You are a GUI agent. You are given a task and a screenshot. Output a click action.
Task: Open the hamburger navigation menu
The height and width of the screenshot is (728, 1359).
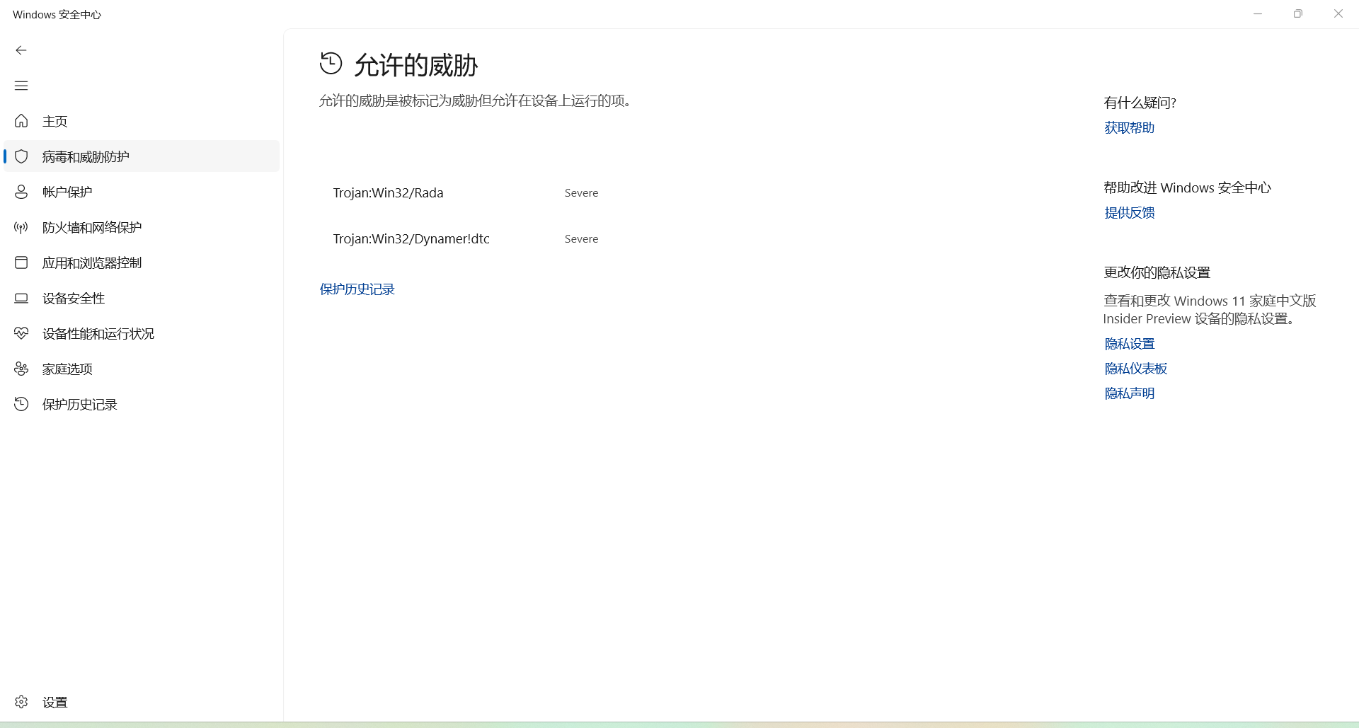coord(21,86)
